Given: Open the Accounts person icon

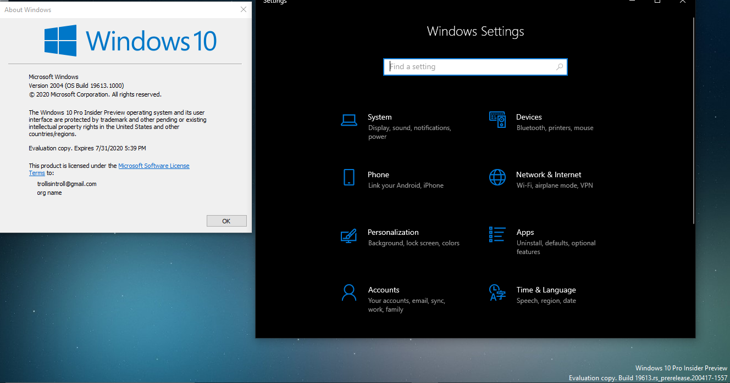Looking at the screenshot, I should [x=349, y=292].
